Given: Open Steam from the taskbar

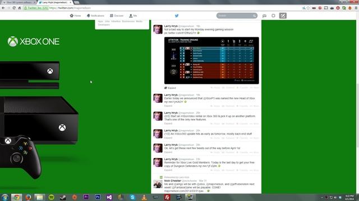Looking at the screenshot, I should pyautogui.click(x=63, y=197).
